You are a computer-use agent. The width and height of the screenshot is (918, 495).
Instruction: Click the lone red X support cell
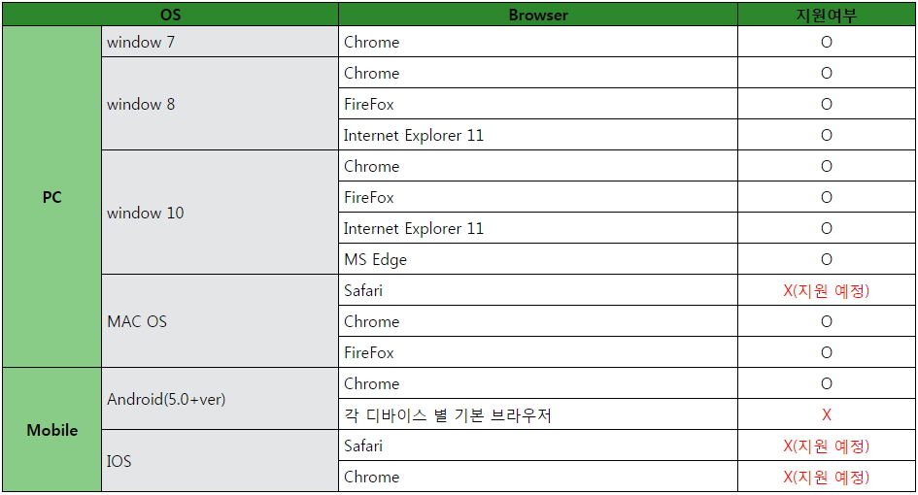coord(826,414)
